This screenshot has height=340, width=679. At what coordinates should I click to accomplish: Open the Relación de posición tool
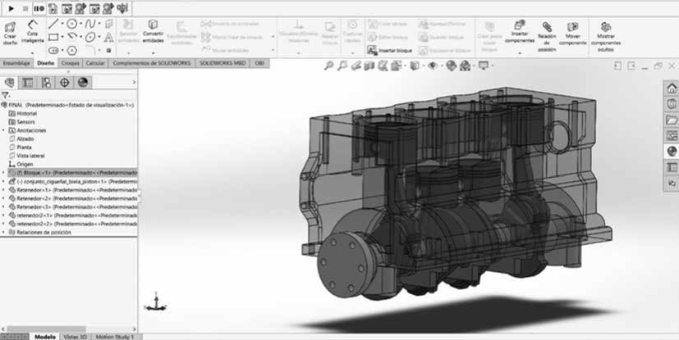(x=547, y=34)
